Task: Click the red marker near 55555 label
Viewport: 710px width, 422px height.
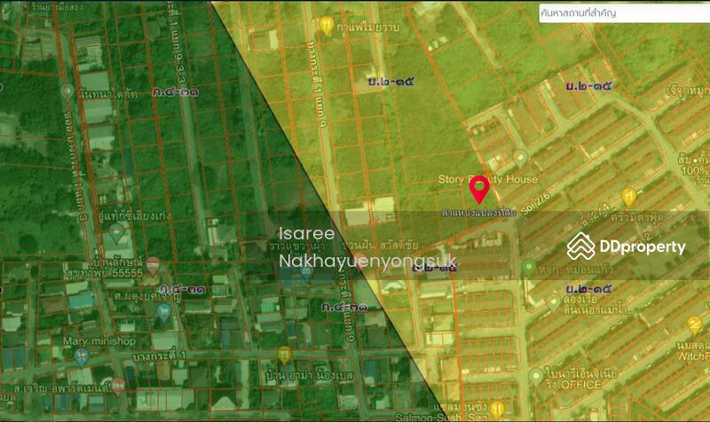Action: pos(153,264)
